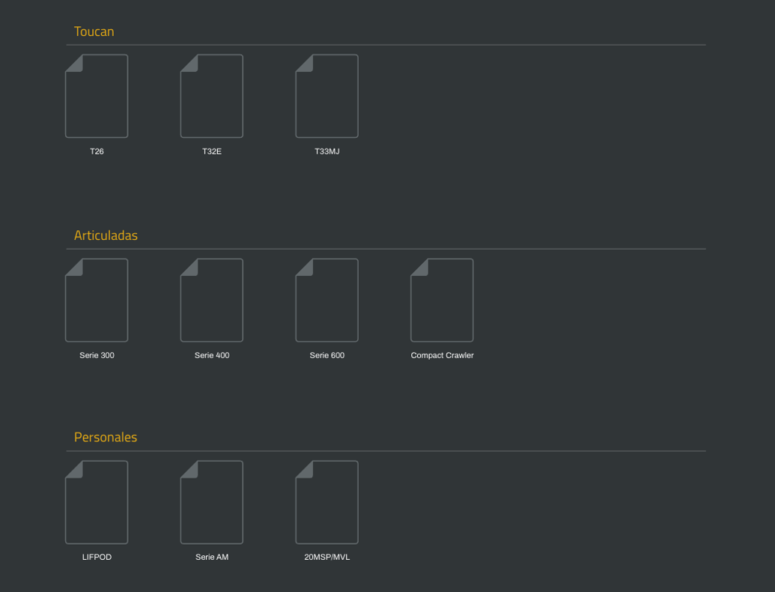
Task: Click the Serie 300 file icon
Action: pyautogui.click(x=97, y=300)
